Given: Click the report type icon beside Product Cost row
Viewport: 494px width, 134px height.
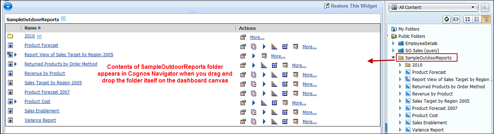Looking at the screenshot, I should [x=10, y=102].
